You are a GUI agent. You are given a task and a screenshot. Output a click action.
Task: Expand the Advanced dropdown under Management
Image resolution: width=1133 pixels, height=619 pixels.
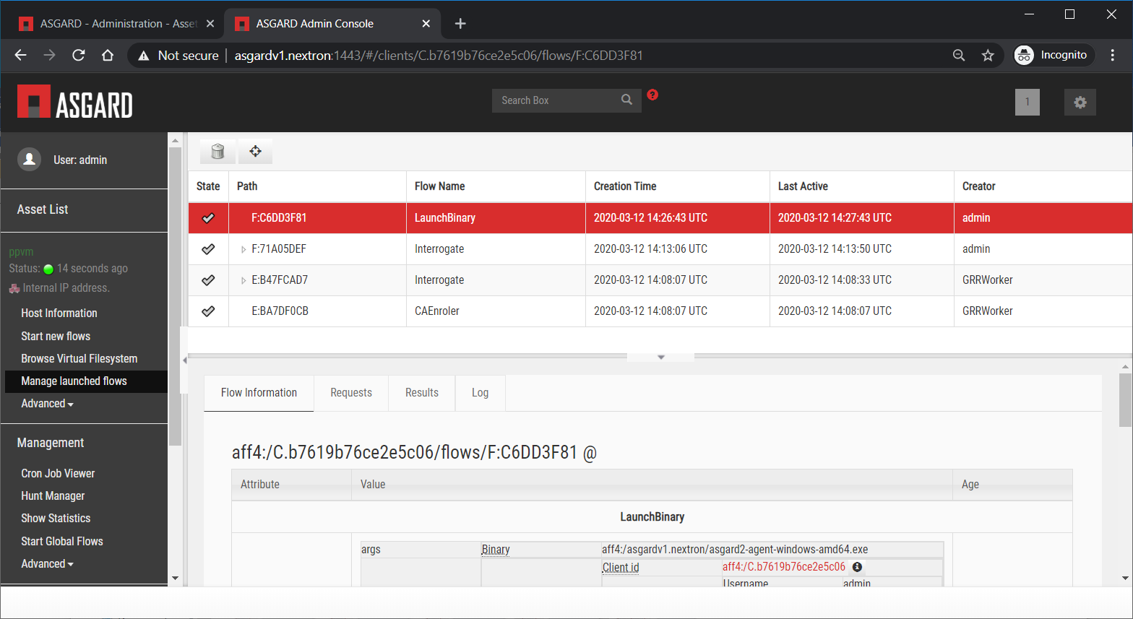tap(47, 564)
